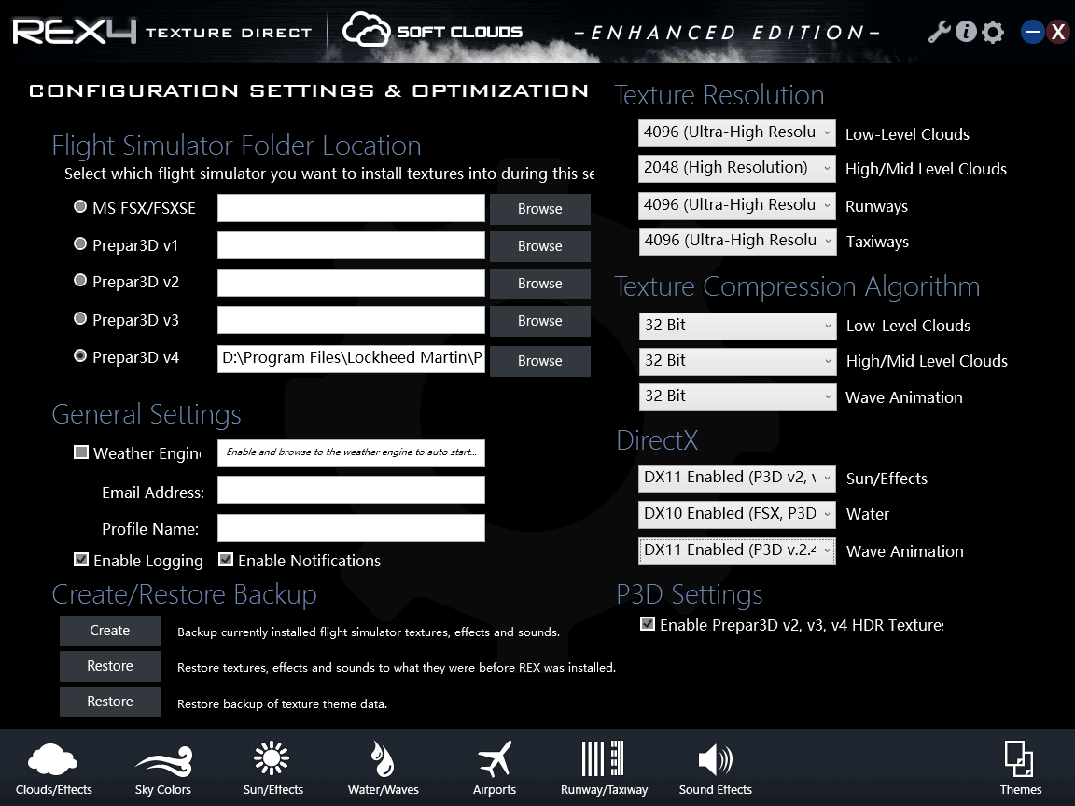Open Sun/Effects DirectX dropdown
1075x806 pixels.
(x=737, y=479)
